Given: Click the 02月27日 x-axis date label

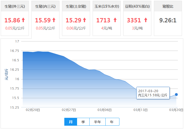Looking at the screenshot, I should point(69,110).
